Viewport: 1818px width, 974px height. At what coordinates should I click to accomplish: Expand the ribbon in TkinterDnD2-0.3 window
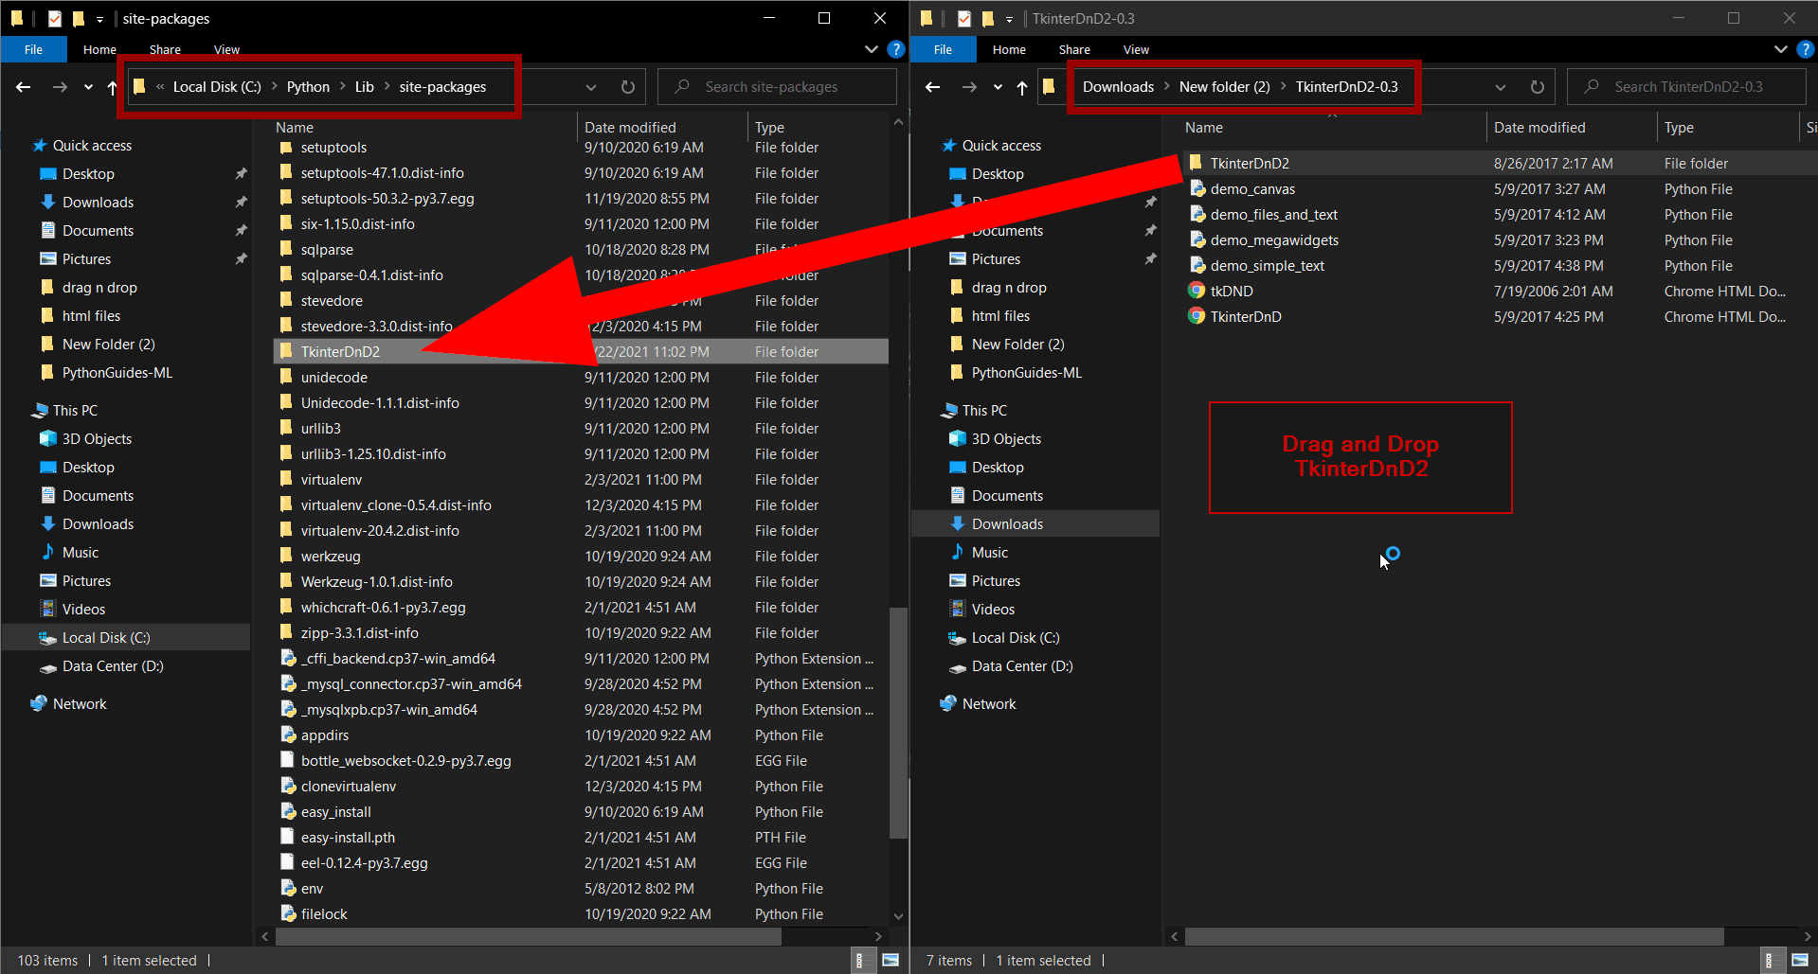[1781, 49]
